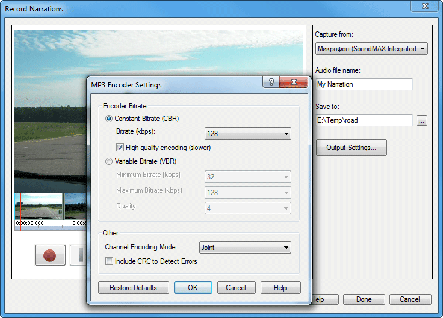Click Help in MP3 Encoder Settings dialog

tap(280, 288)
